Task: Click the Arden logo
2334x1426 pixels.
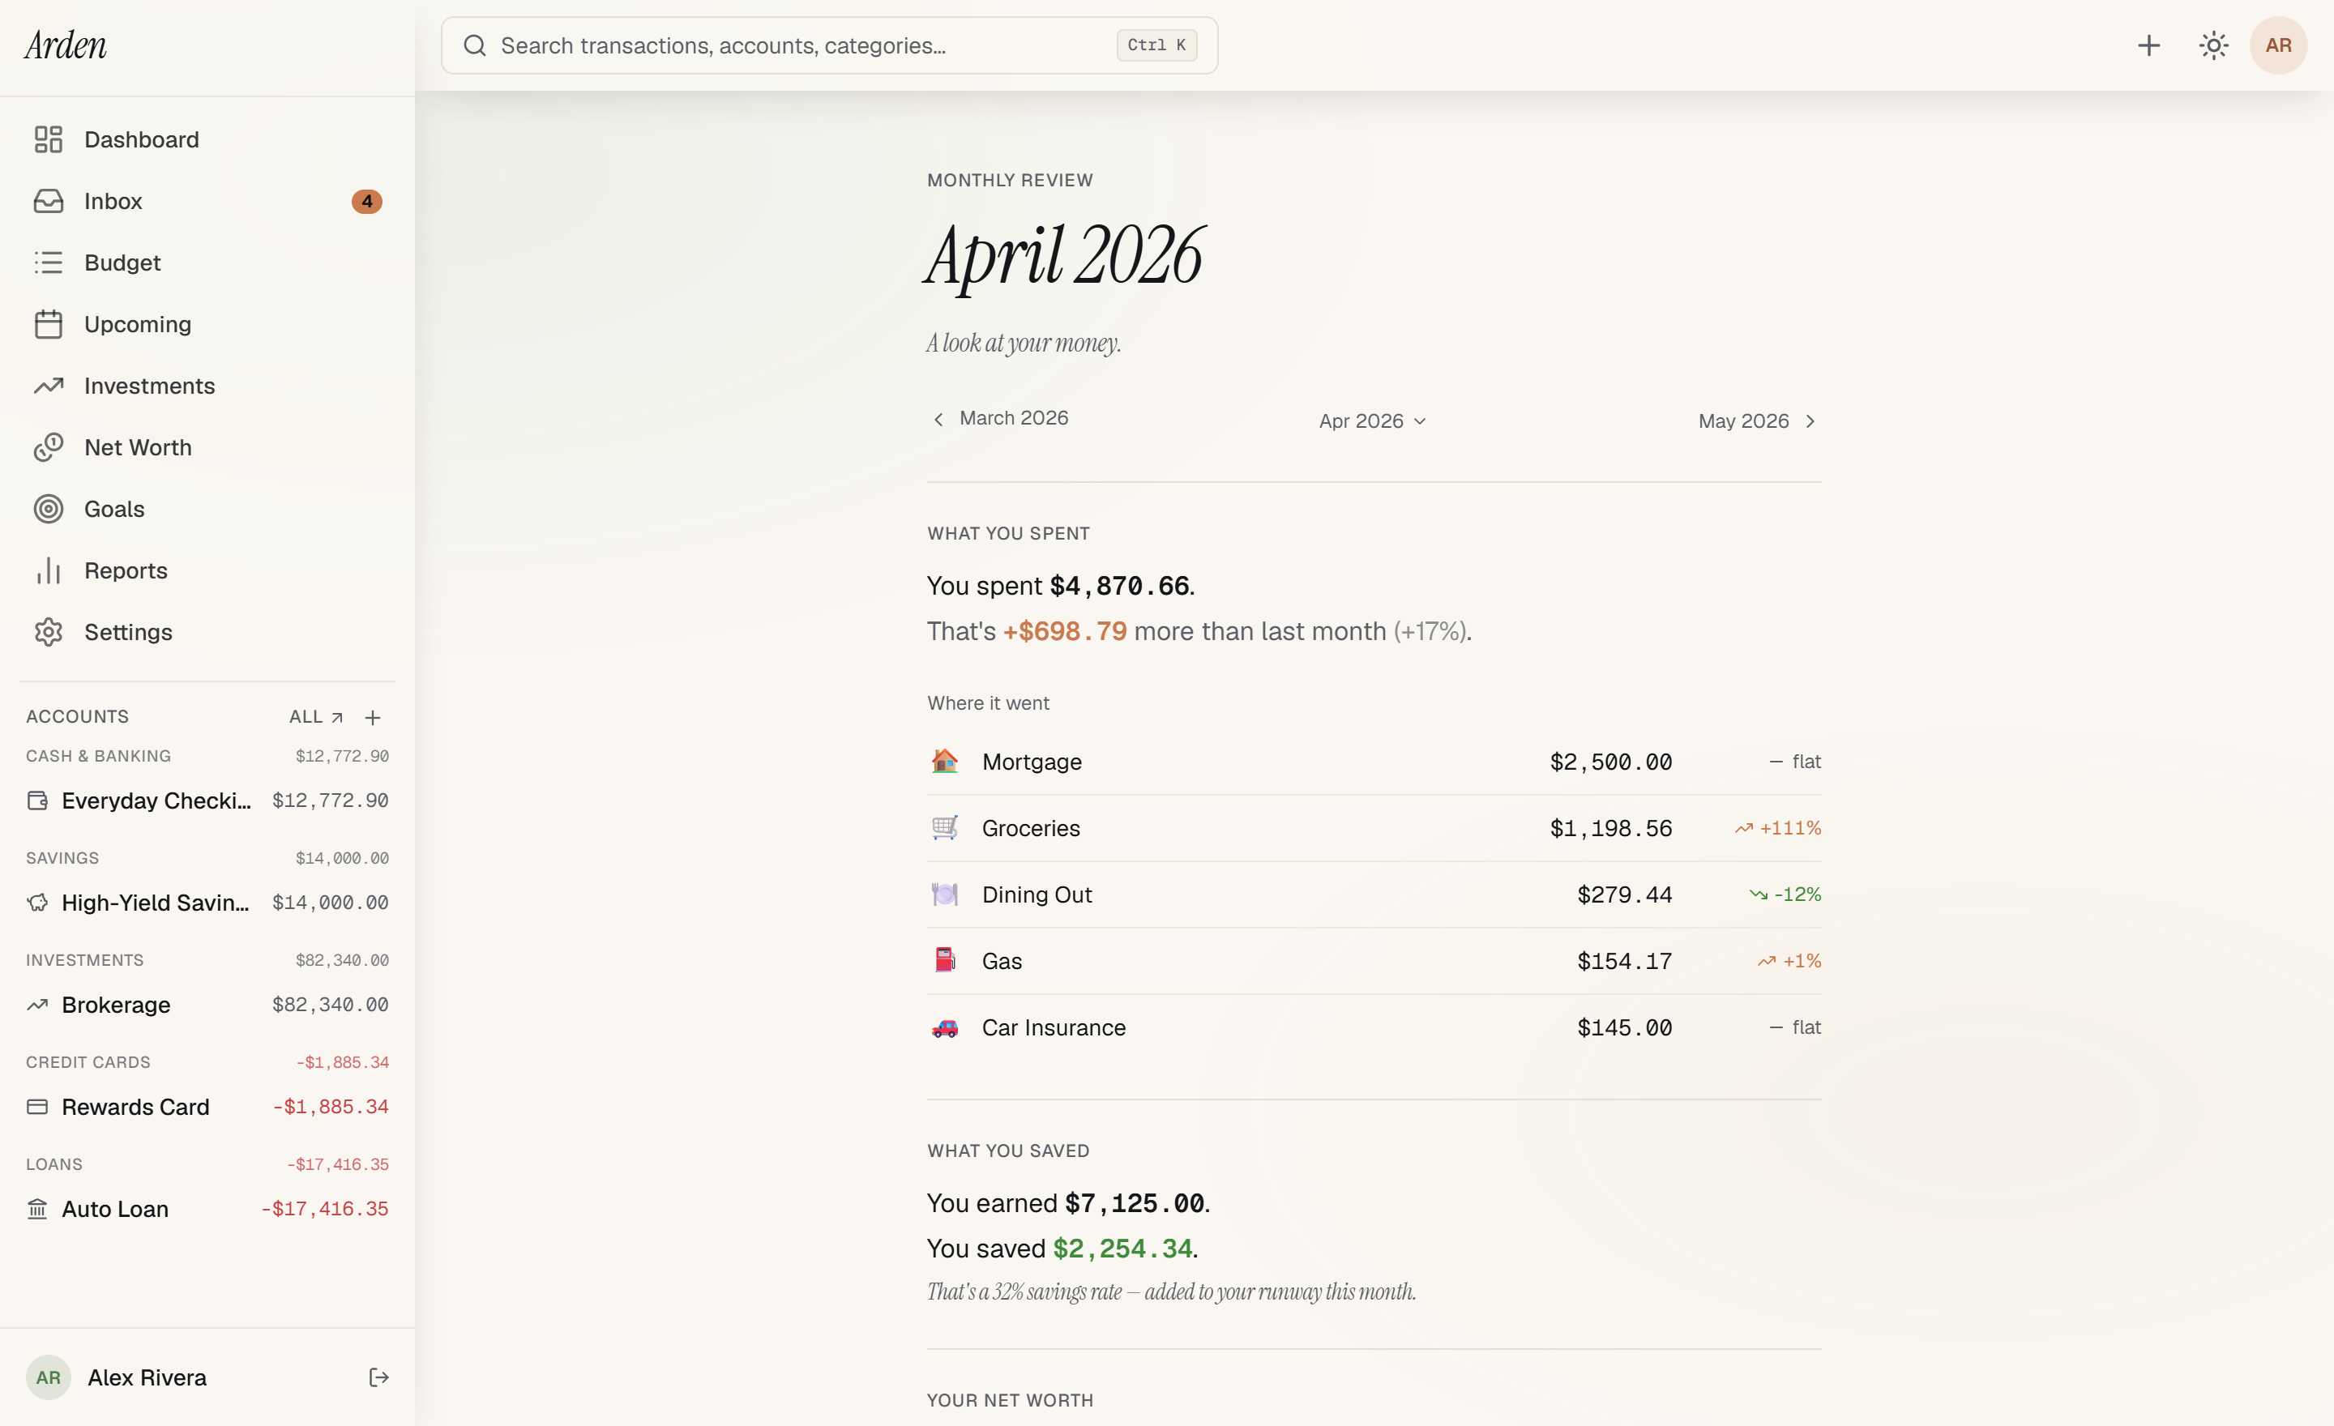Action: coord(66,45)
